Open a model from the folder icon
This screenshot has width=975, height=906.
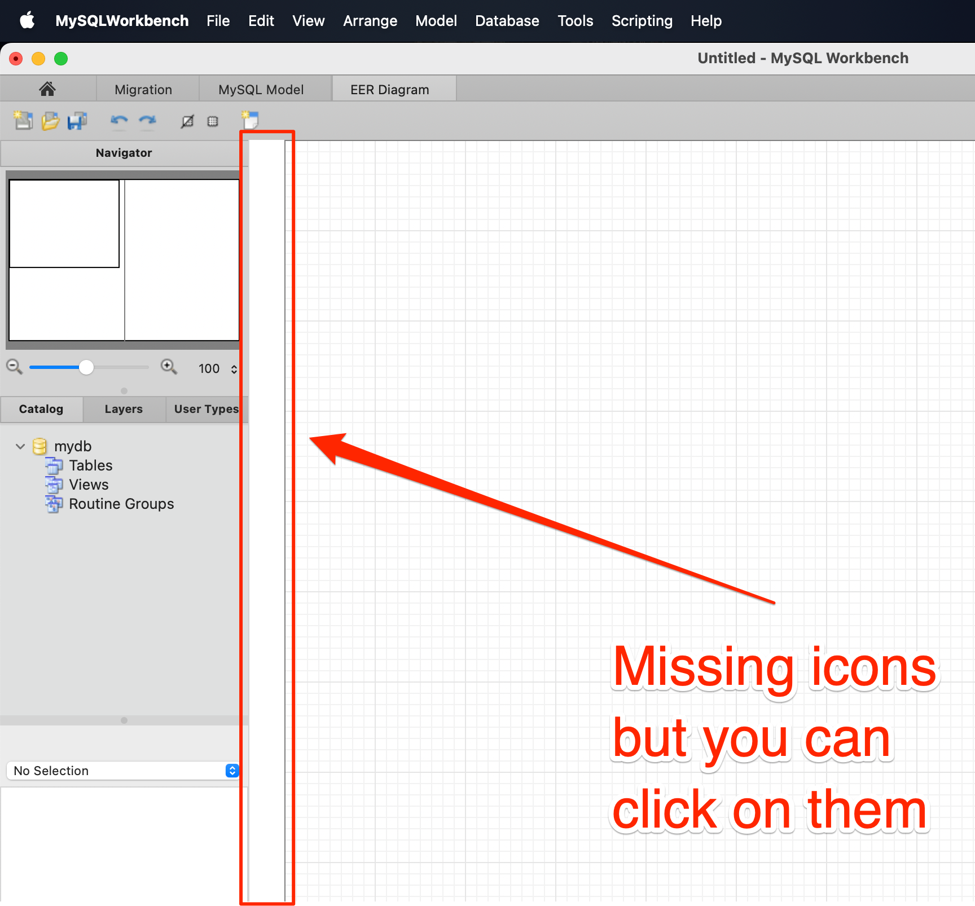tap(50, 120)
